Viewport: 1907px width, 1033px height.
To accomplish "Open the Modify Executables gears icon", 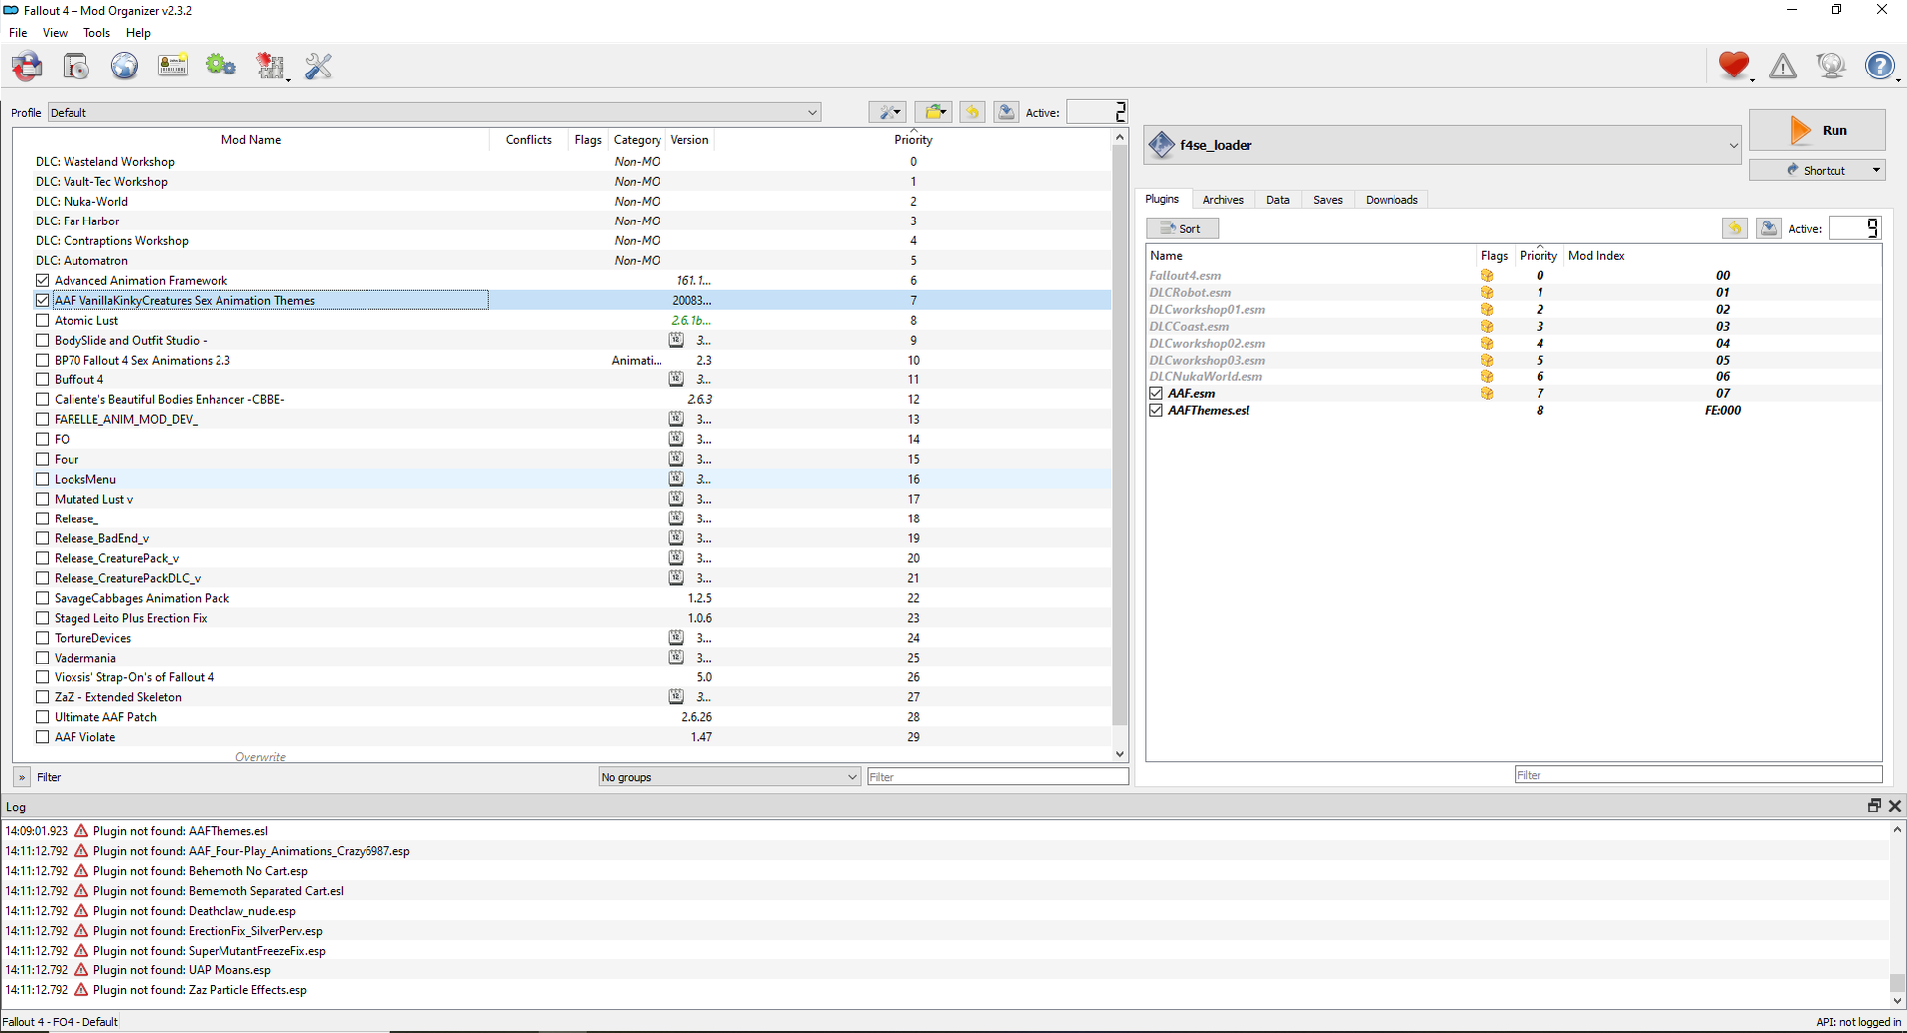I will (x=220, y=67).
